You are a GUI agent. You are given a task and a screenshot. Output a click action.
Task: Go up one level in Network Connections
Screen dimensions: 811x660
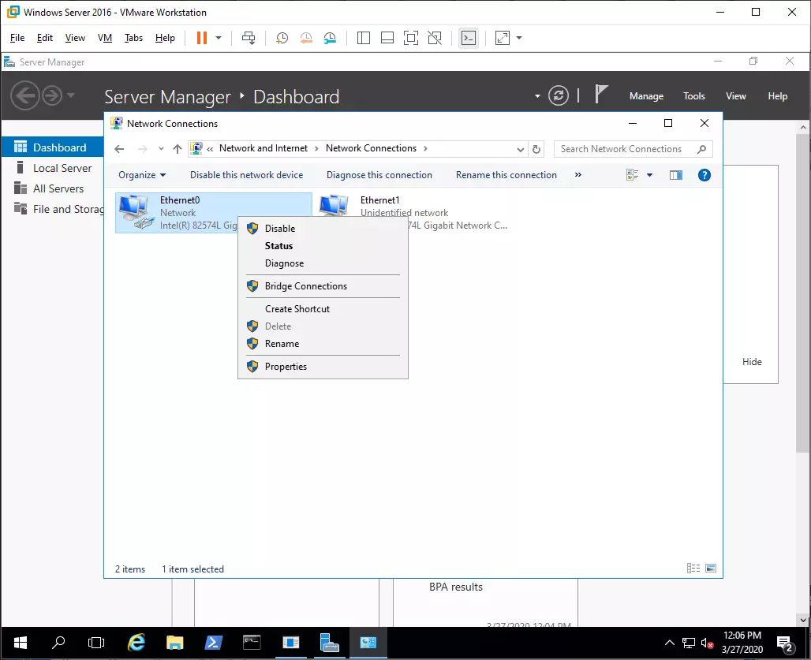tap(178, 149)
